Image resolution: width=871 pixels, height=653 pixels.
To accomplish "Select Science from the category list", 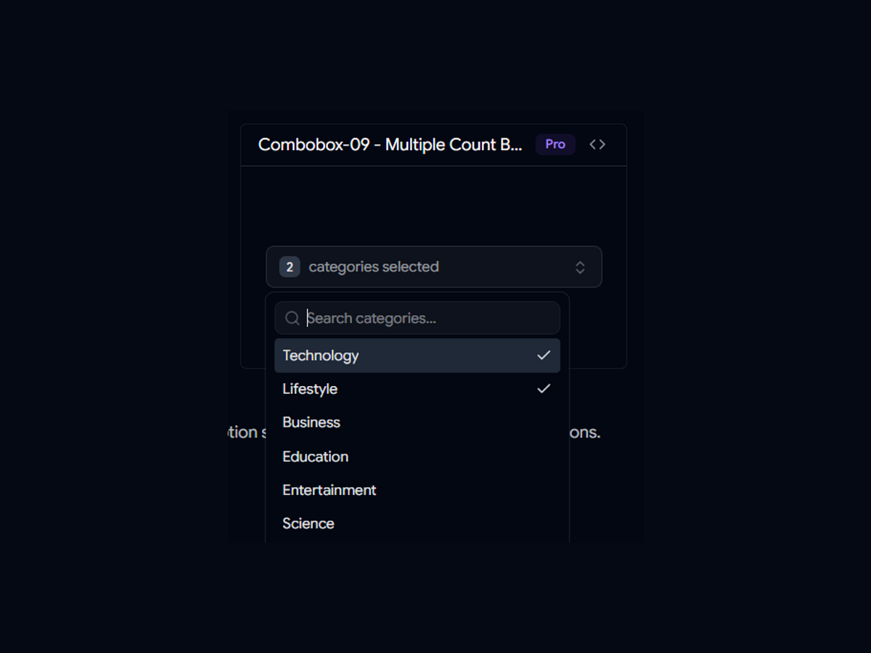I will pos(417,523).
